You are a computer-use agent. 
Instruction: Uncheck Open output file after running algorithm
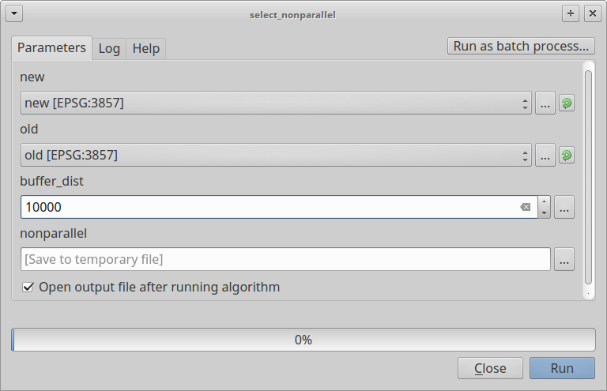pyautogui.click(x=28, y=288)
